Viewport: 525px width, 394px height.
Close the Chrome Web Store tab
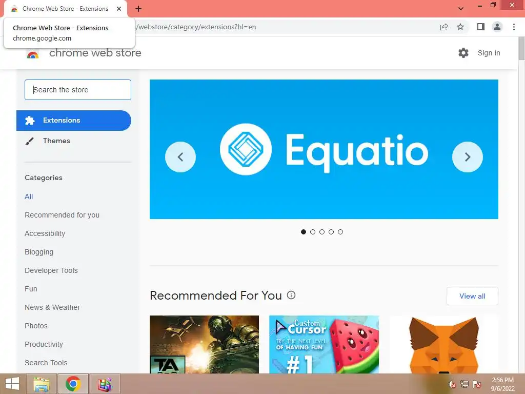pos(119,9)
